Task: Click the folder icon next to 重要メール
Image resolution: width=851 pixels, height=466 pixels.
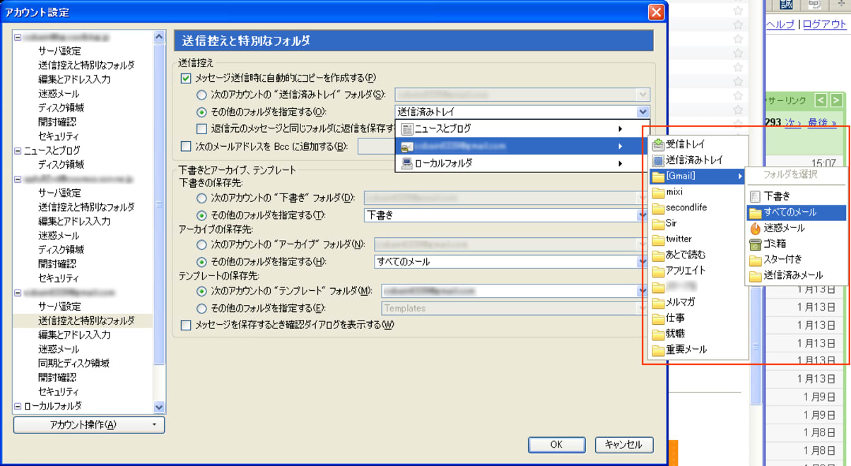Action: (658, 349)
